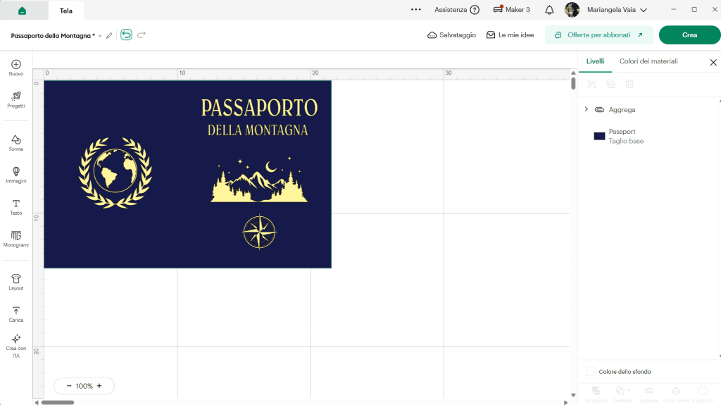The image size is (721, 405).
Task: Increase zoom with the plus button
Action: pos(99,386)
